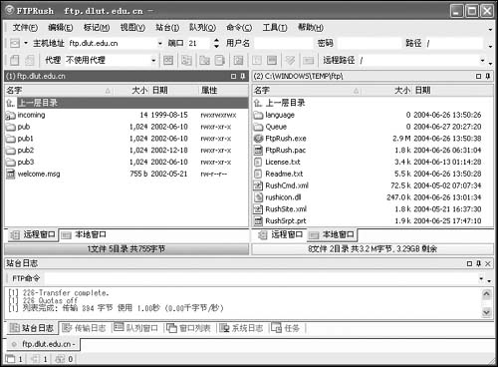The image size is (498, 367).
Task: Select the welcome.msg file
Action: pyautogui.click(x=39, y=174)
